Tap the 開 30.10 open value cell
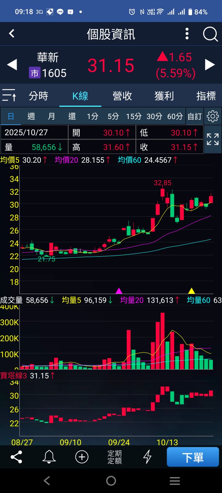222x493 pixels. pyautogui.click(x=101, y=132)
